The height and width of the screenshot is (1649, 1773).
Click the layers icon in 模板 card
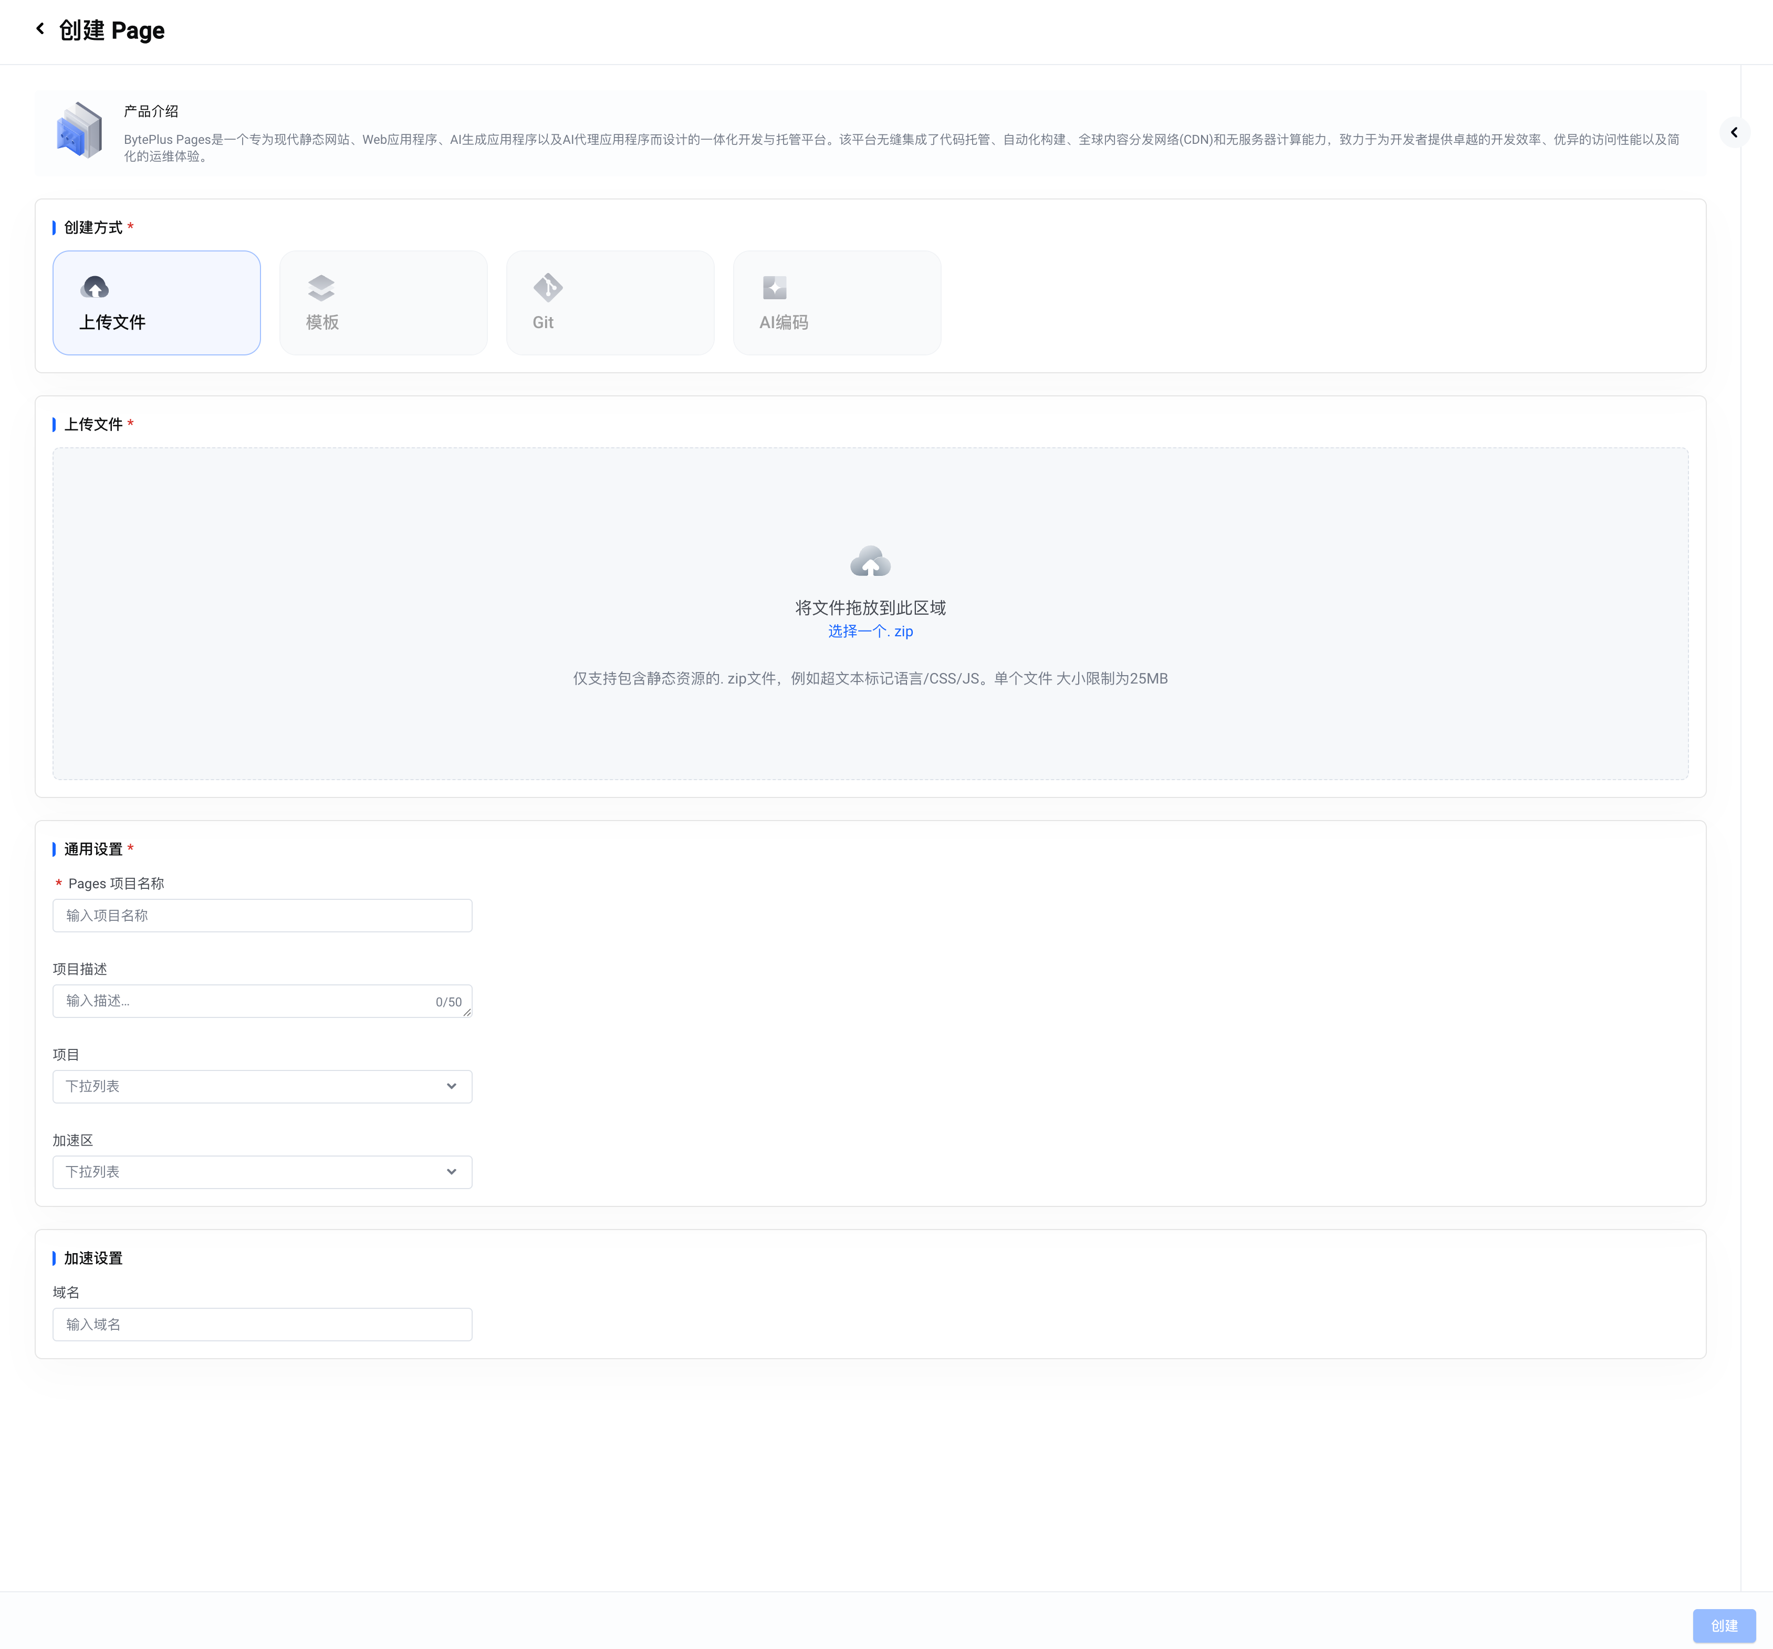point(321,287)
